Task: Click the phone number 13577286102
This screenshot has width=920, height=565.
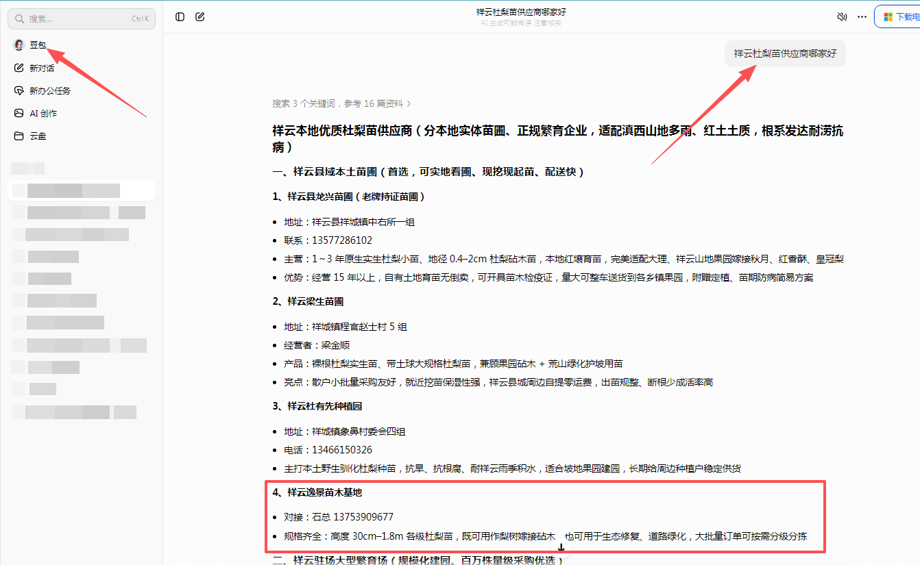Action: tap(342, 240)
